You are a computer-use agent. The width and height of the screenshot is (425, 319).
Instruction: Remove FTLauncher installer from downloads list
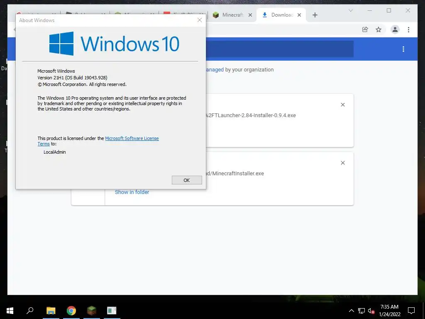342,105
